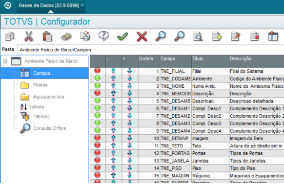Move TNE_BITMAP up with its up arrow
Image resolution: width=284 pixels, height=186 pixels.
pyautogui.click(x=113, y=138)
